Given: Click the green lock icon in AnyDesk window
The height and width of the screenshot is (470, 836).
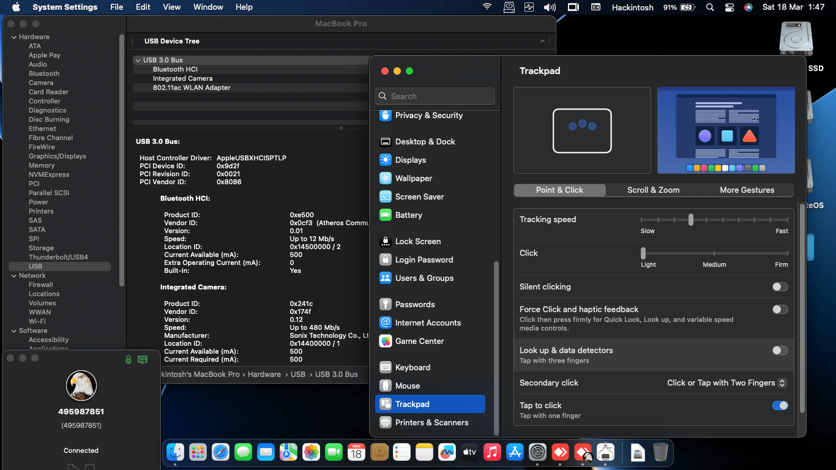Looking at the screenshot, I should click(x=128, y=360).
